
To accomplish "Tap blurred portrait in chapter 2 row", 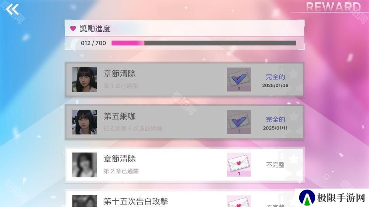I will pos(85,165).
